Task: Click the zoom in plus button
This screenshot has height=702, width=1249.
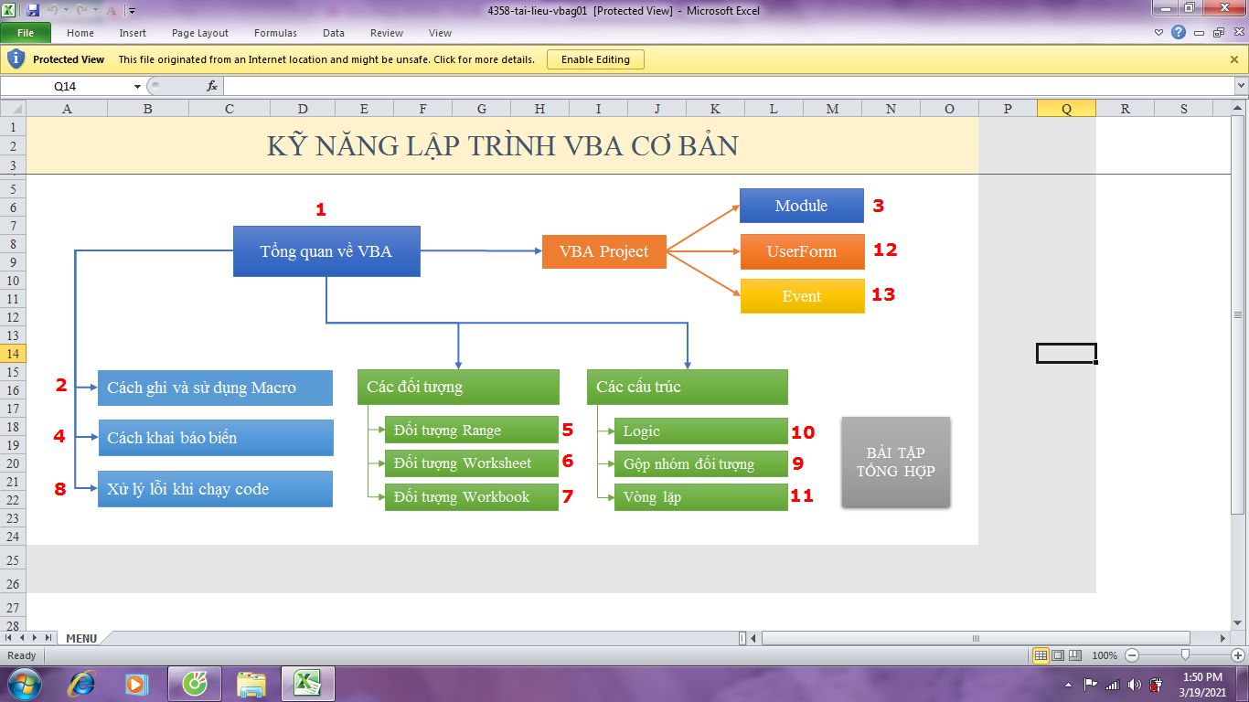Action: (1238, 655)
